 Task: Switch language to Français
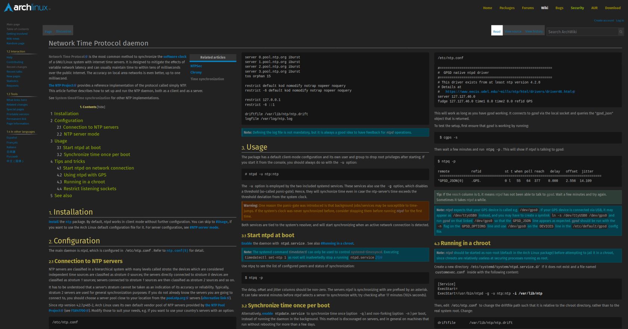[12, 142]
